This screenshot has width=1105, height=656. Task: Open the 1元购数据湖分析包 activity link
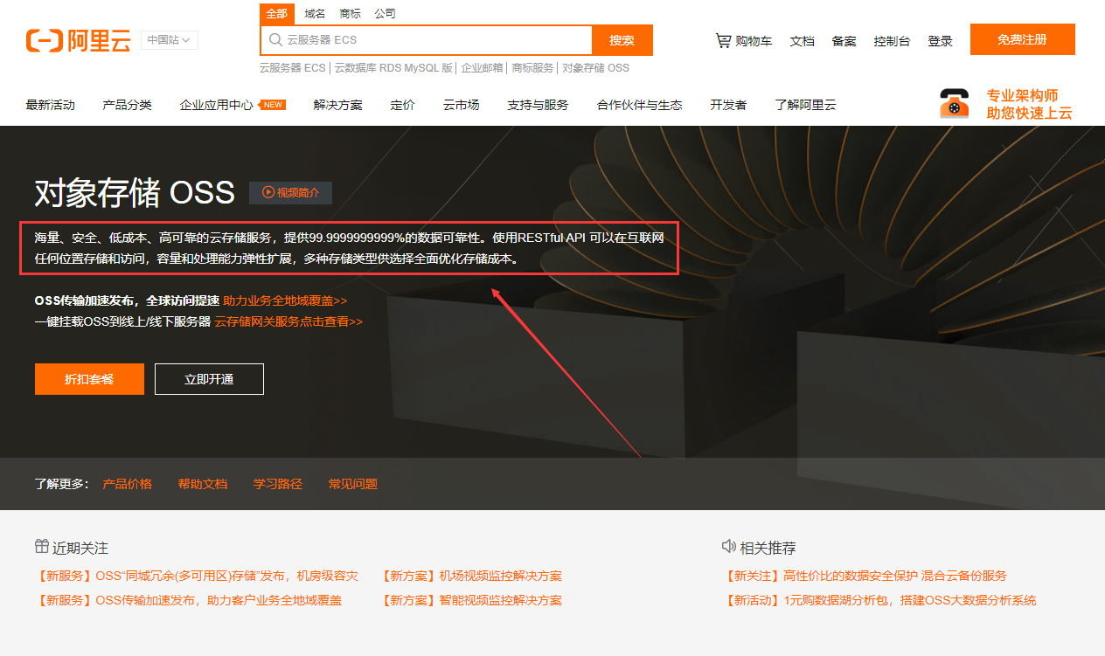point(879,601)
